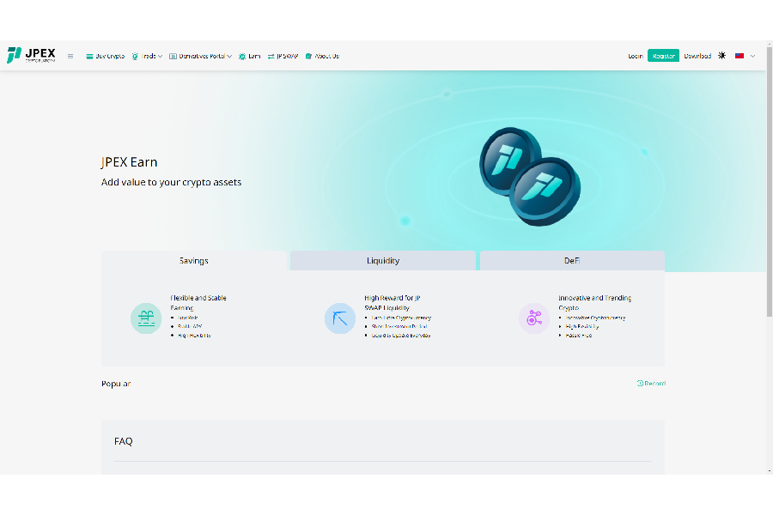This screenshot has width=773, height=515.
Task: Click the JPEX logo
Action: click(x=31, y=55)
